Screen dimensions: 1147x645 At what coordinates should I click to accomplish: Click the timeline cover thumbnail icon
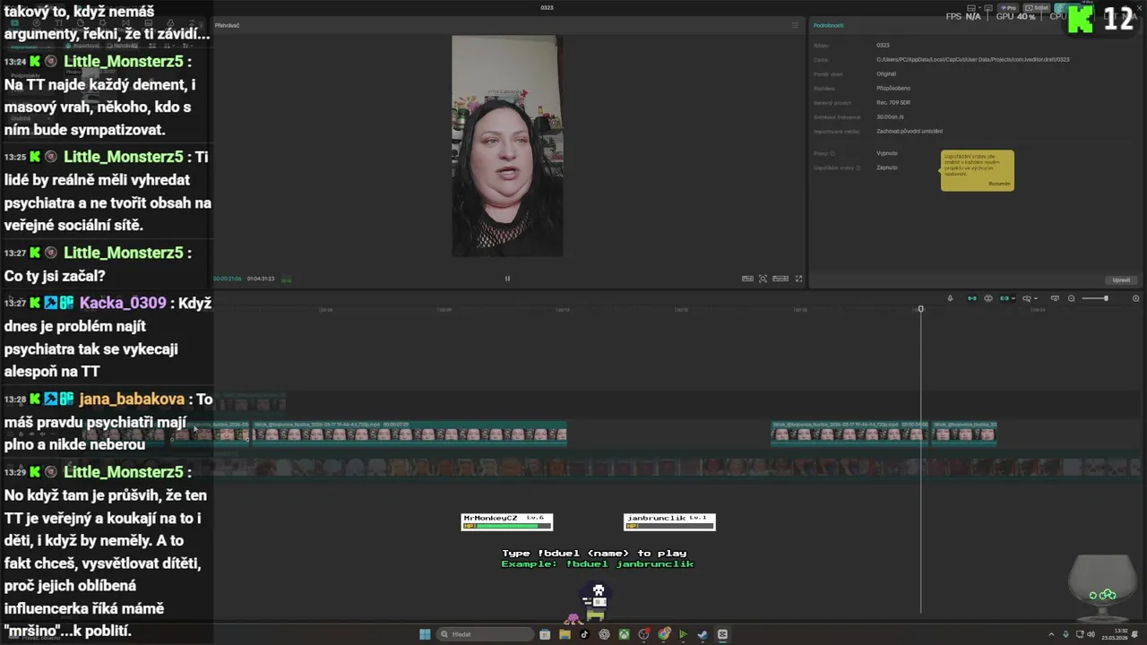tap(1055, 298)
